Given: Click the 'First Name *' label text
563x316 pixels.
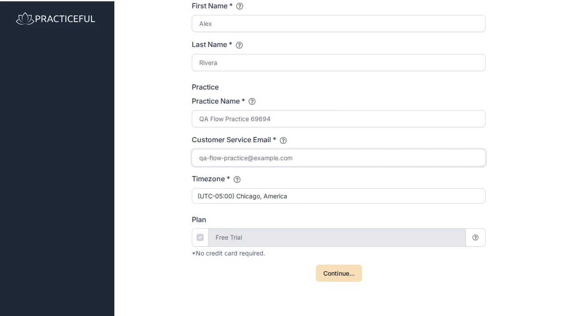Looking at the screenshot, I should click(x=212, y=6).
